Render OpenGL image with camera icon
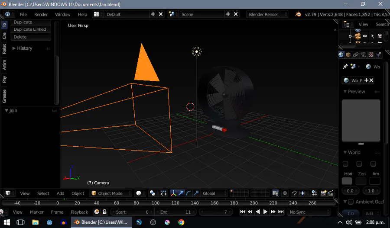This screenshot has width=390, height=228. coord(323,193)
